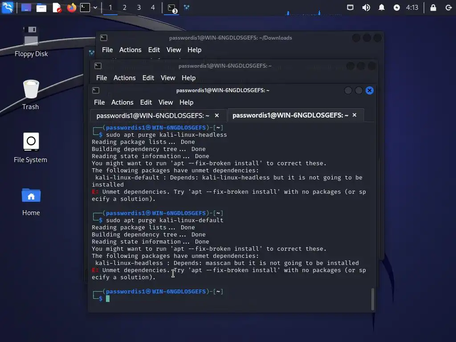Screen dimensions: 456x342
Task: Open the volume control tray icon
Action: tap(366, 8)
